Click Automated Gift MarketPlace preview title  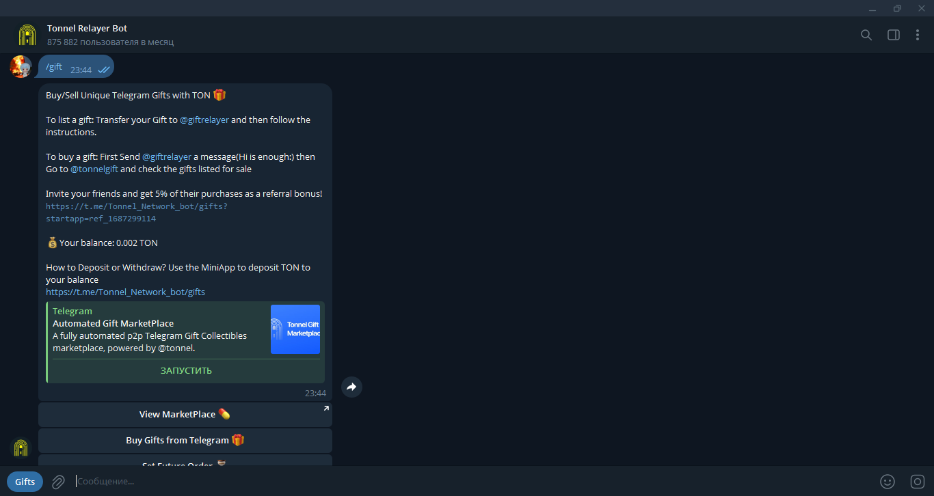(113, 323)
